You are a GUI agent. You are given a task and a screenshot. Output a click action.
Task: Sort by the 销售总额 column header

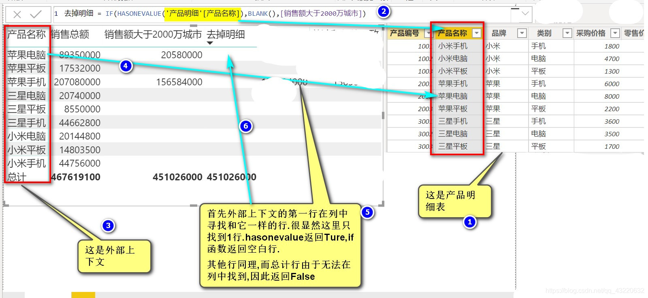pos(70,34)
